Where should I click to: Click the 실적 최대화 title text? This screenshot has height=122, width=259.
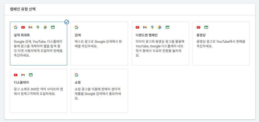pyautogui.click(x=22, y=35)
